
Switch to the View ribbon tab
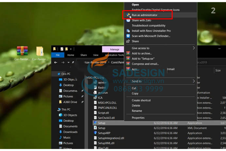tap(96, 55)
